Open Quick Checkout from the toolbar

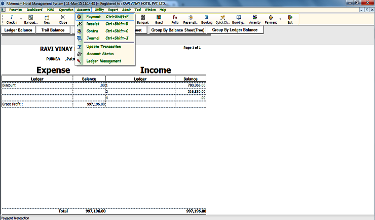tap(222, 19)
